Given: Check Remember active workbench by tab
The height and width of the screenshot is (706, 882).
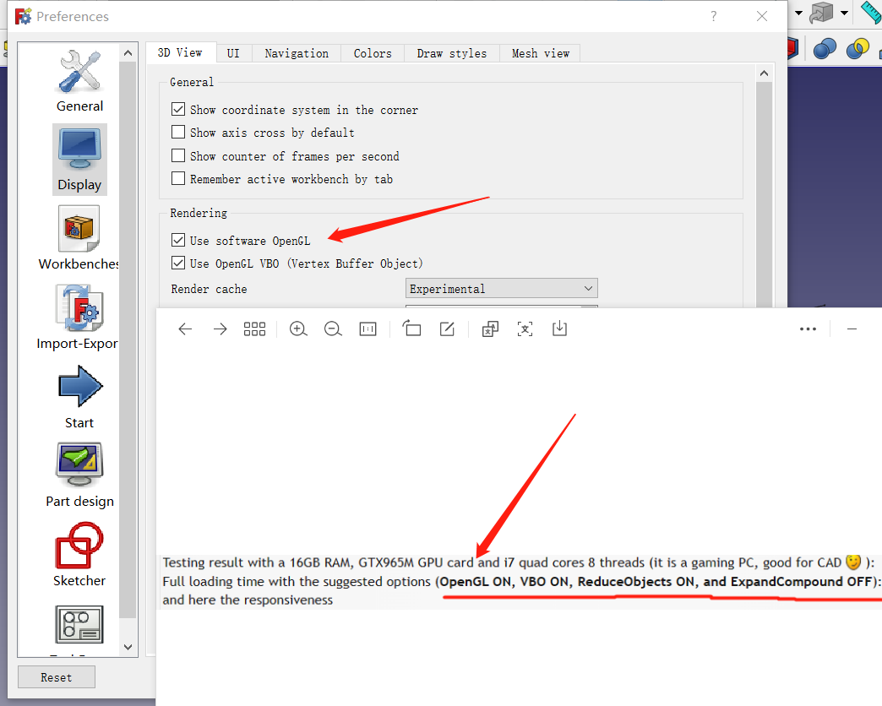Looking at the screenshot, I should click(x=178, y=179).
